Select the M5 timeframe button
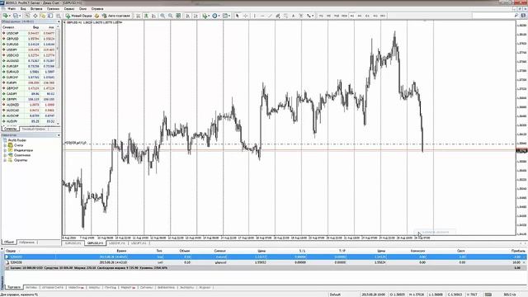Image resolution: width=528 pixels, height=297 pixels. 328,16
